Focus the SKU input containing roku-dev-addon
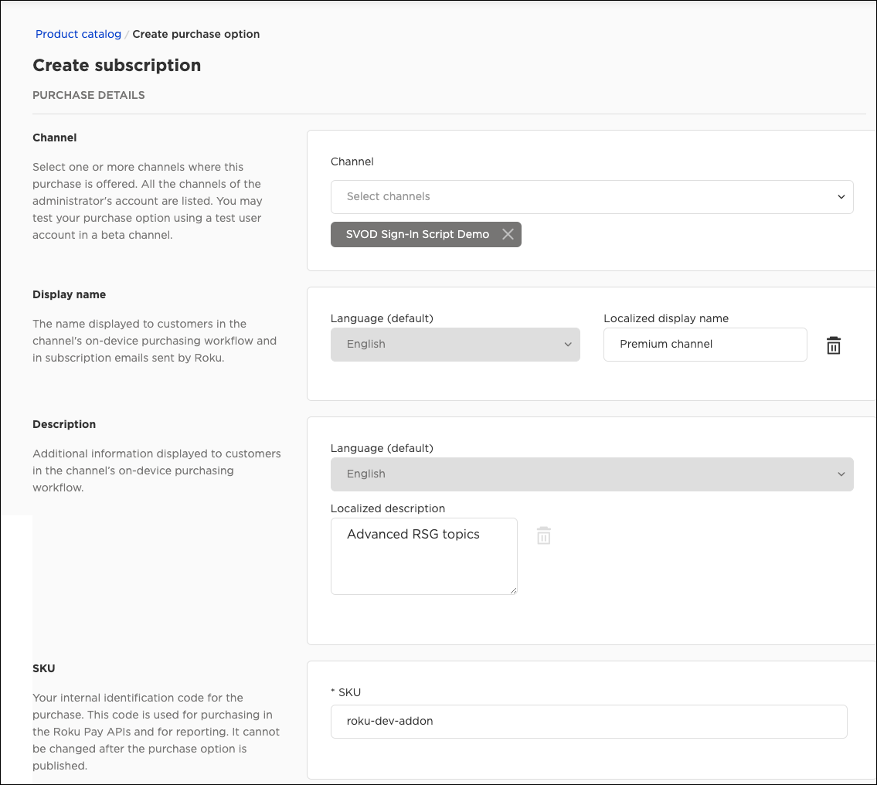This screenshot has width=877, height=785. (588, 721)
